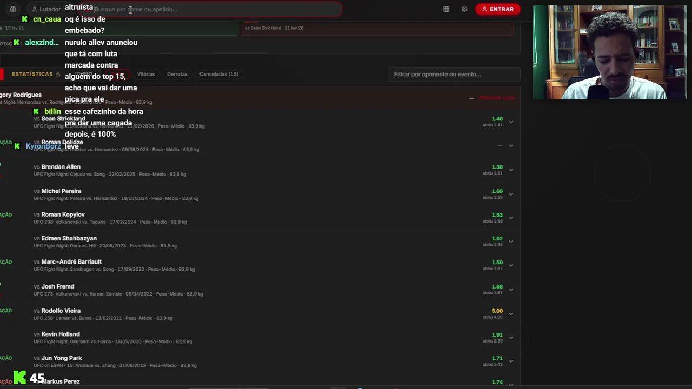
Task: Expand the Marc-André Barriault fight row
Action: (x=510, y=265)
